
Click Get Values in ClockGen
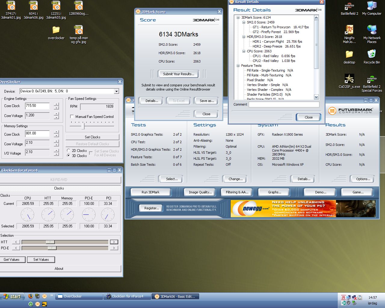pos(11,260)
